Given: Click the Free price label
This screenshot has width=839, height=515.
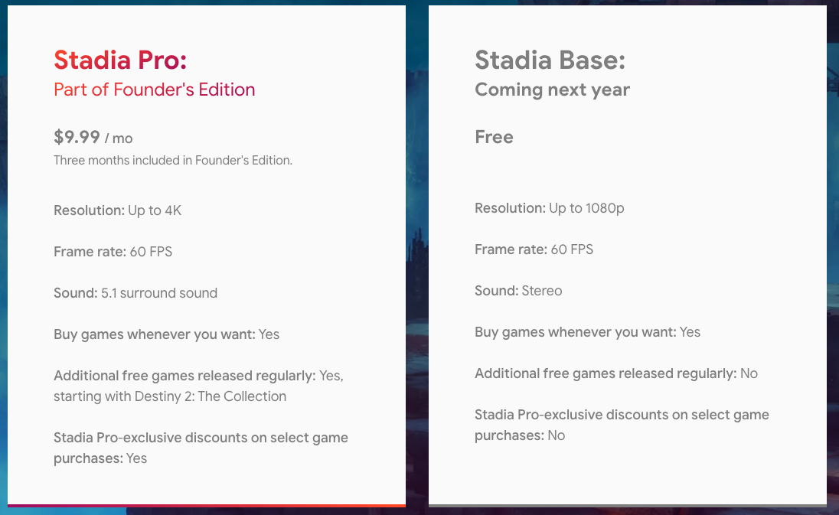Looking at the screenshot, I should 494,138.
